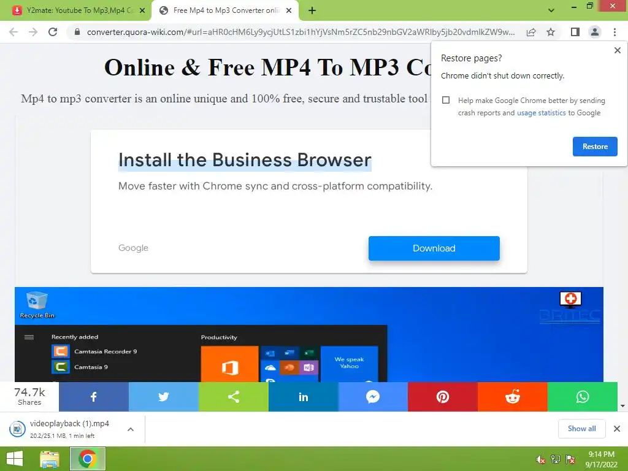Image resolution: width=628 pixels, height=471 pixels.
Task: Click the Google label in the ad
Action: [x=133, y=248]
